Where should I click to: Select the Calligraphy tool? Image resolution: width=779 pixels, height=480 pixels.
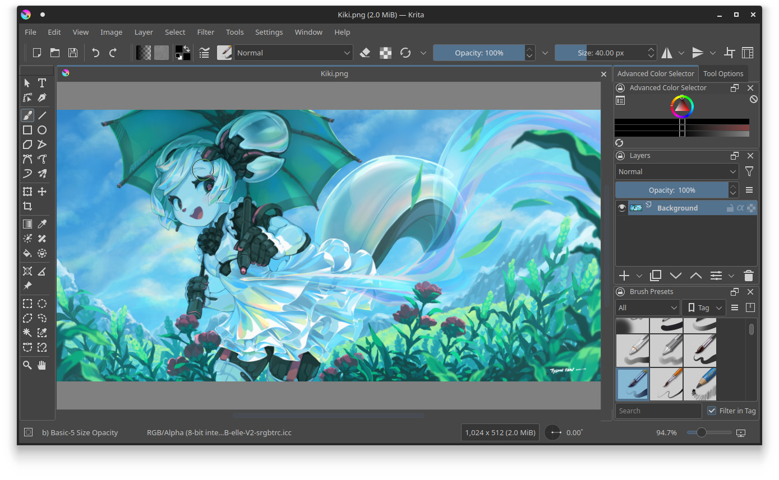42,97
